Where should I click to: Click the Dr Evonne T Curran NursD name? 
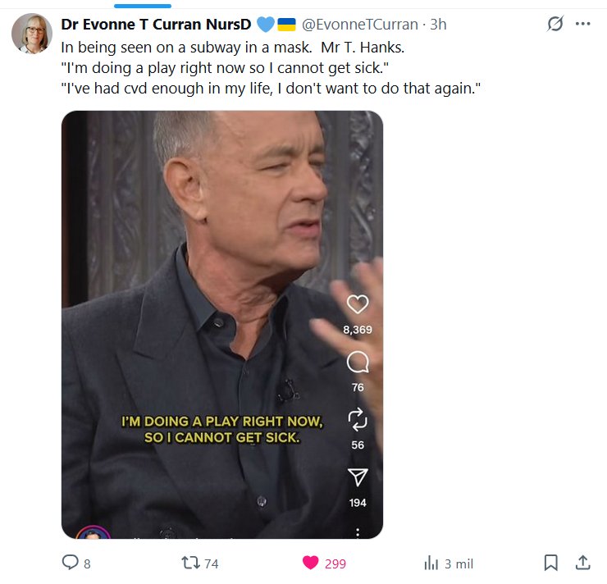156,24
